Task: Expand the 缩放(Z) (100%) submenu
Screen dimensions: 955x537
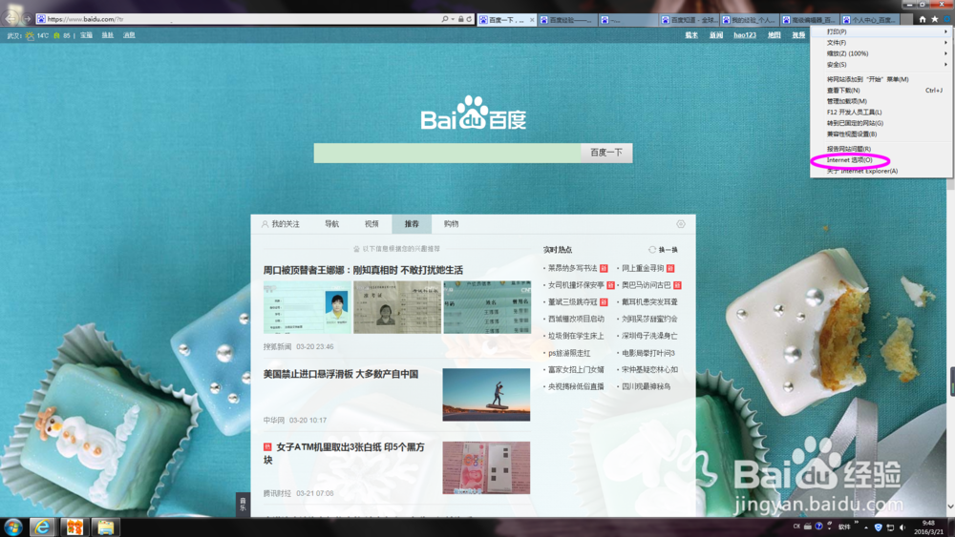Action: tap(881, 53)
